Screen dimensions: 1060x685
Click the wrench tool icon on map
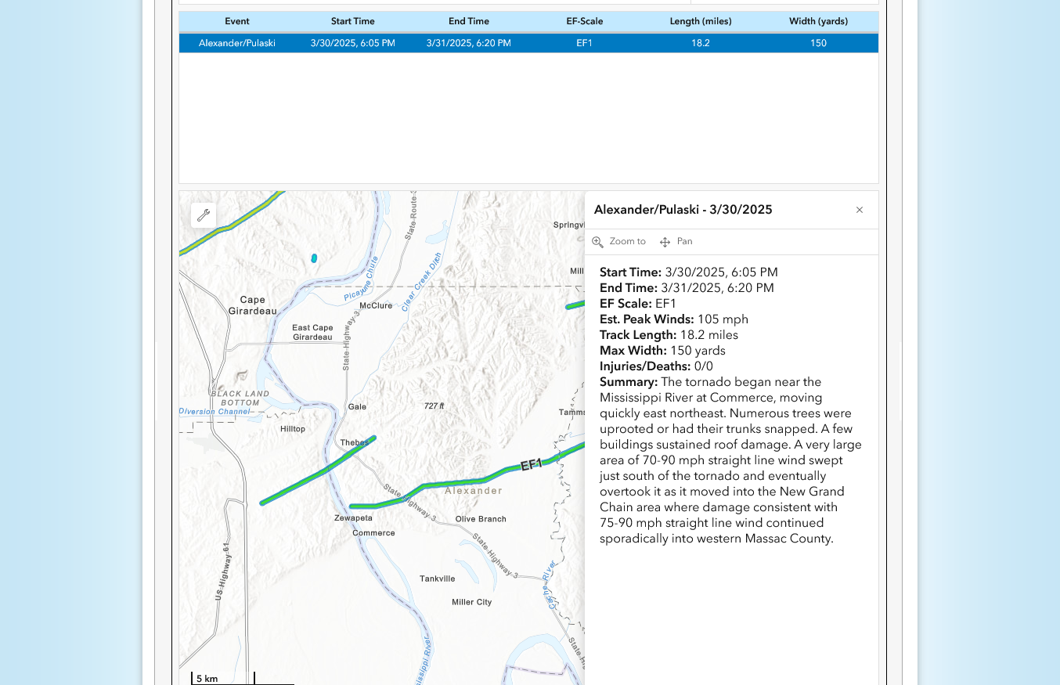coord(204,215)
